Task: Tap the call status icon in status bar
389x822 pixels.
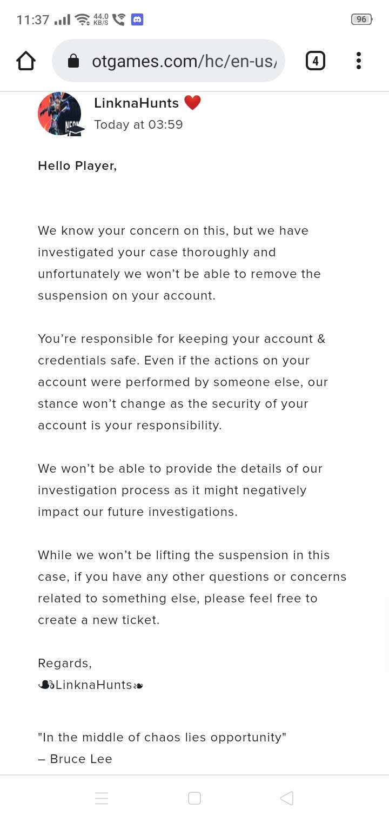Action: click(119, 19)
